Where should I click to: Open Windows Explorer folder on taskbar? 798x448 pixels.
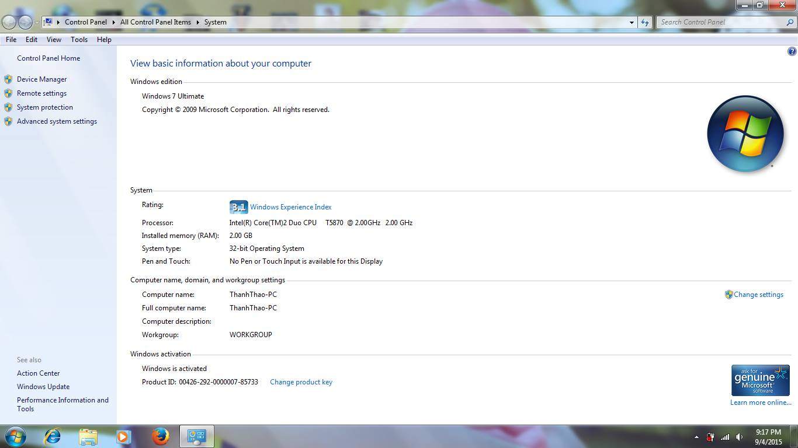click(x=88, y=436)
